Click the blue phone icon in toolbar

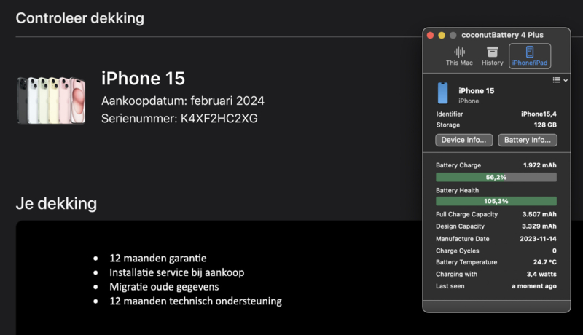(530, 52)
